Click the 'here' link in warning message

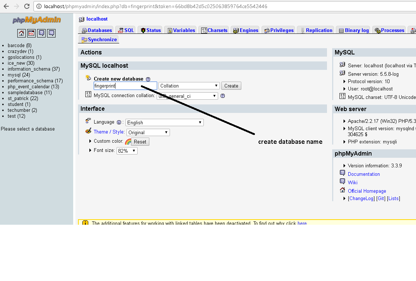coord(302,223)
